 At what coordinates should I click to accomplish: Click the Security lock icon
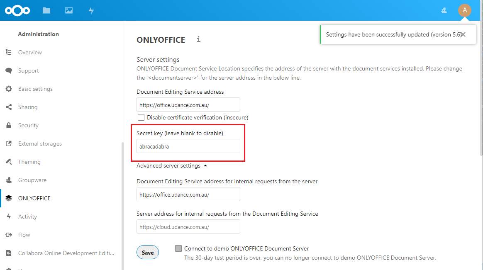point(9,125)
